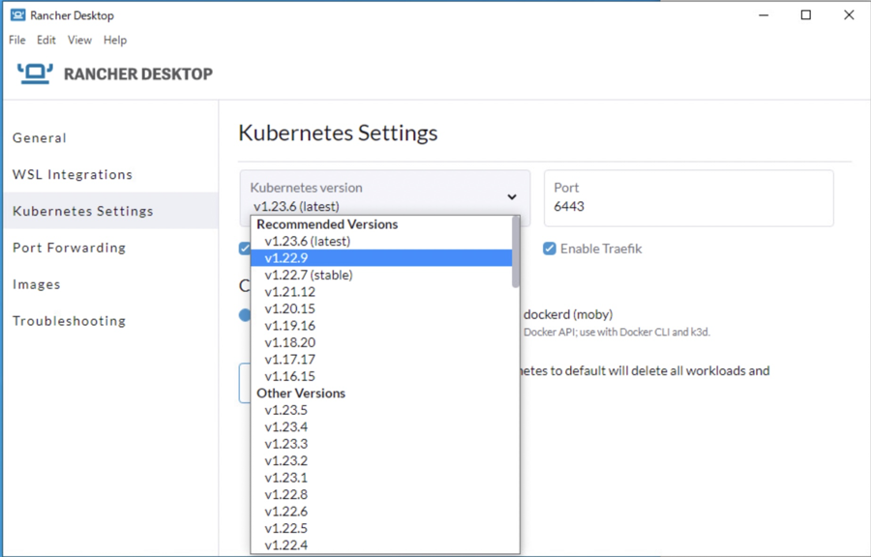Choose version v1.22.5 option

(381, 528)
